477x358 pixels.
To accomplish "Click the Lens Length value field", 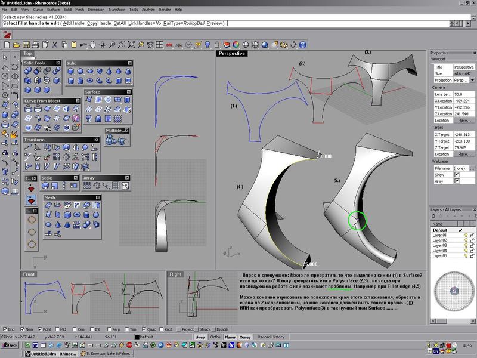I will [x=464, y=94].
